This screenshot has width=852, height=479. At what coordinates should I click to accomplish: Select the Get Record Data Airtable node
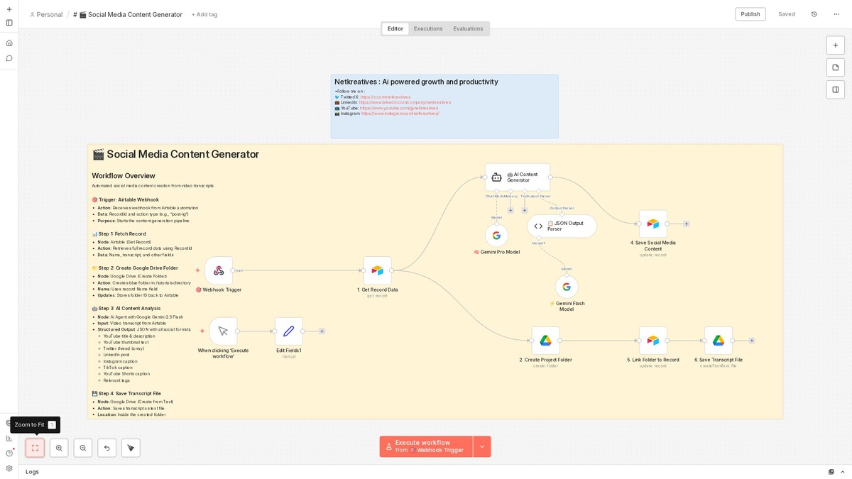[x=378, y=270]
